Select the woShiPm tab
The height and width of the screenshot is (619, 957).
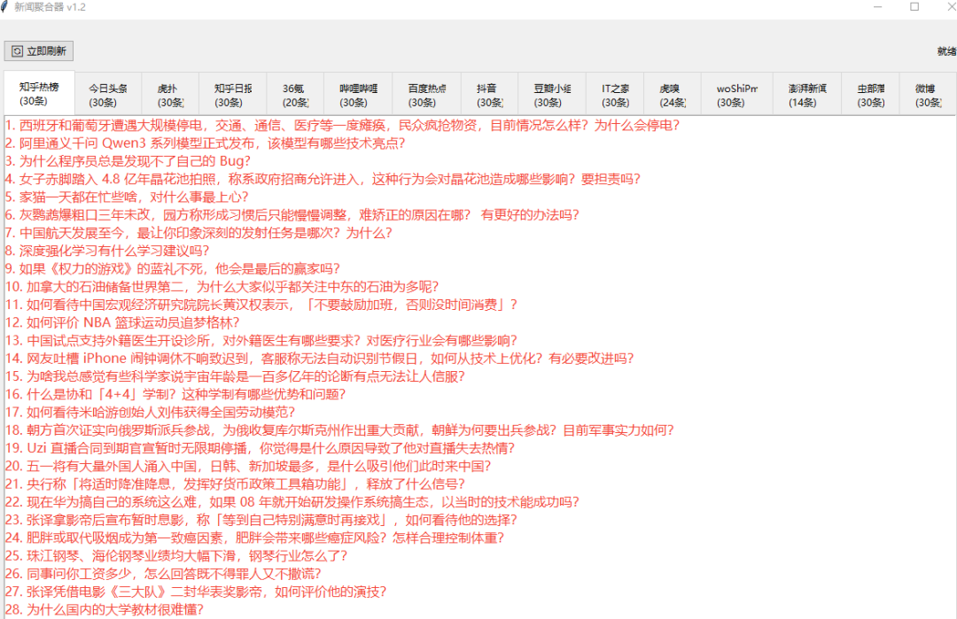[736, 95]
